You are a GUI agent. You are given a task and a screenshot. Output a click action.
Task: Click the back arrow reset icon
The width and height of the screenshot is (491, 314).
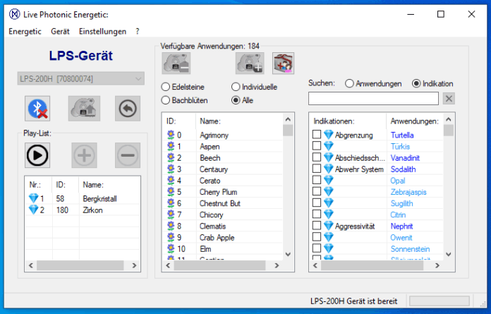[127, 108]
